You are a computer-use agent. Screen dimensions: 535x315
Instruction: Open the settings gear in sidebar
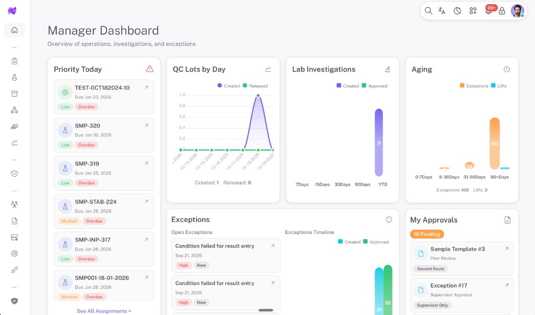(x=14, y=253)
